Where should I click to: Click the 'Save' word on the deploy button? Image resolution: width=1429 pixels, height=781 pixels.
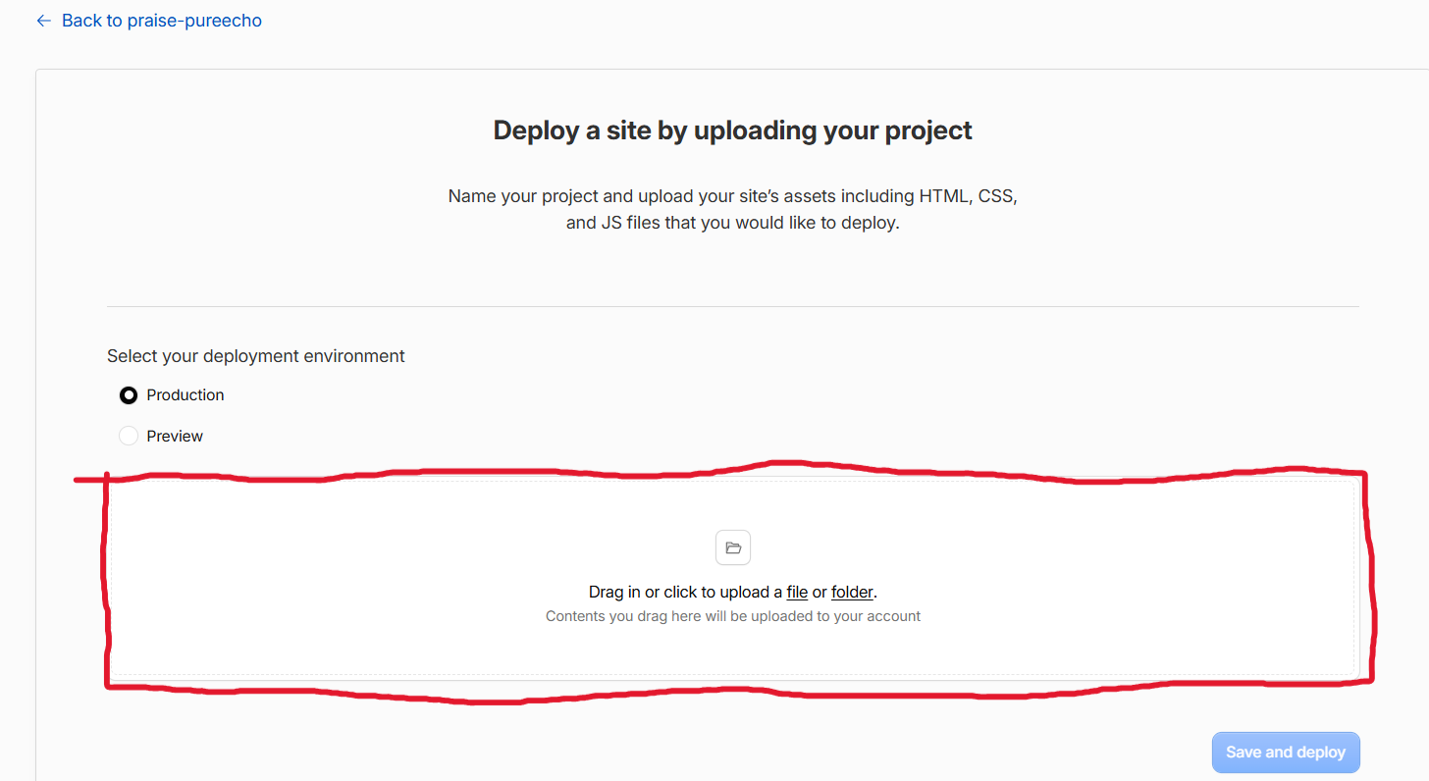1244,753
